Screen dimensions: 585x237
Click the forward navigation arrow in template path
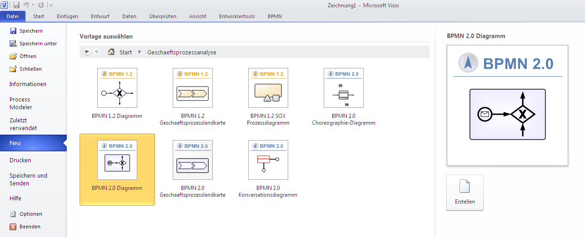[96, 52]
